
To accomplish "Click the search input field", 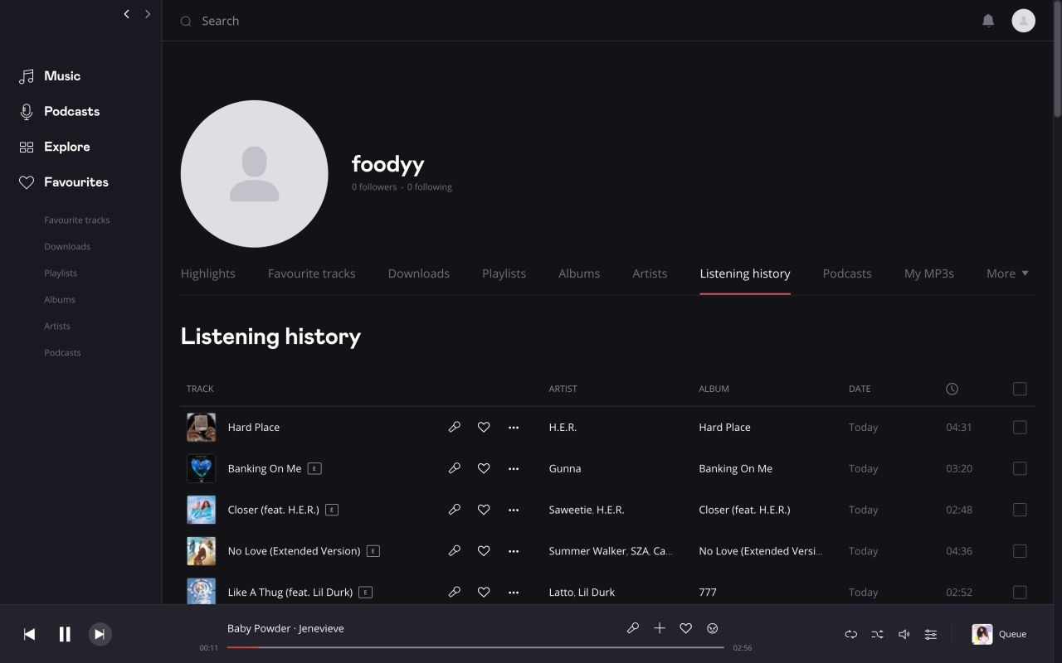I will 332,20.
